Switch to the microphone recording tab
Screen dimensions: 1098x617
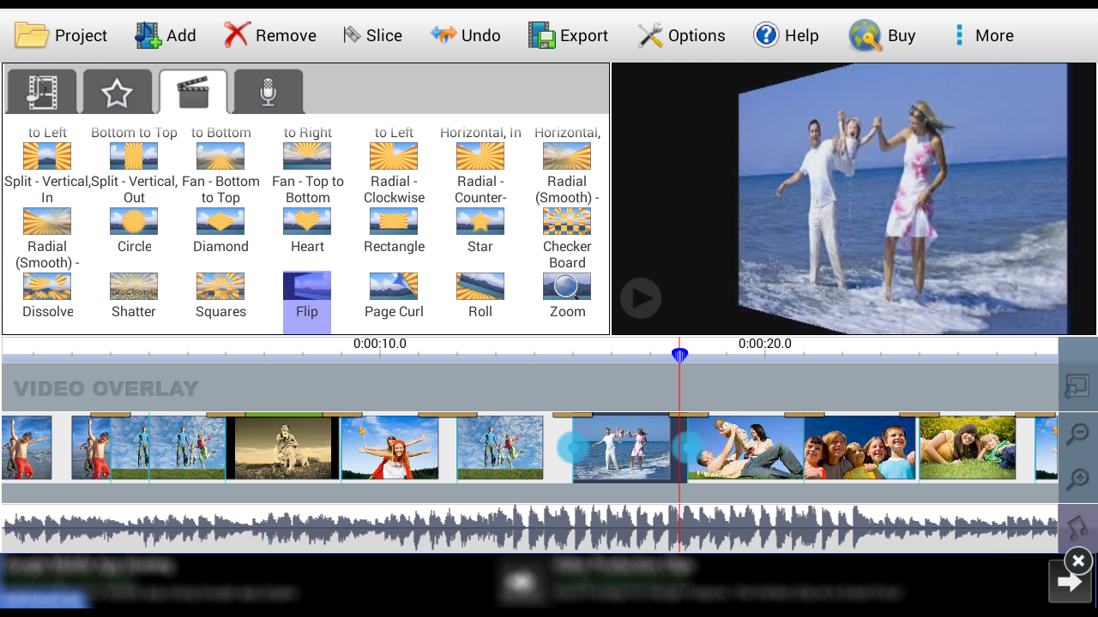268,93
